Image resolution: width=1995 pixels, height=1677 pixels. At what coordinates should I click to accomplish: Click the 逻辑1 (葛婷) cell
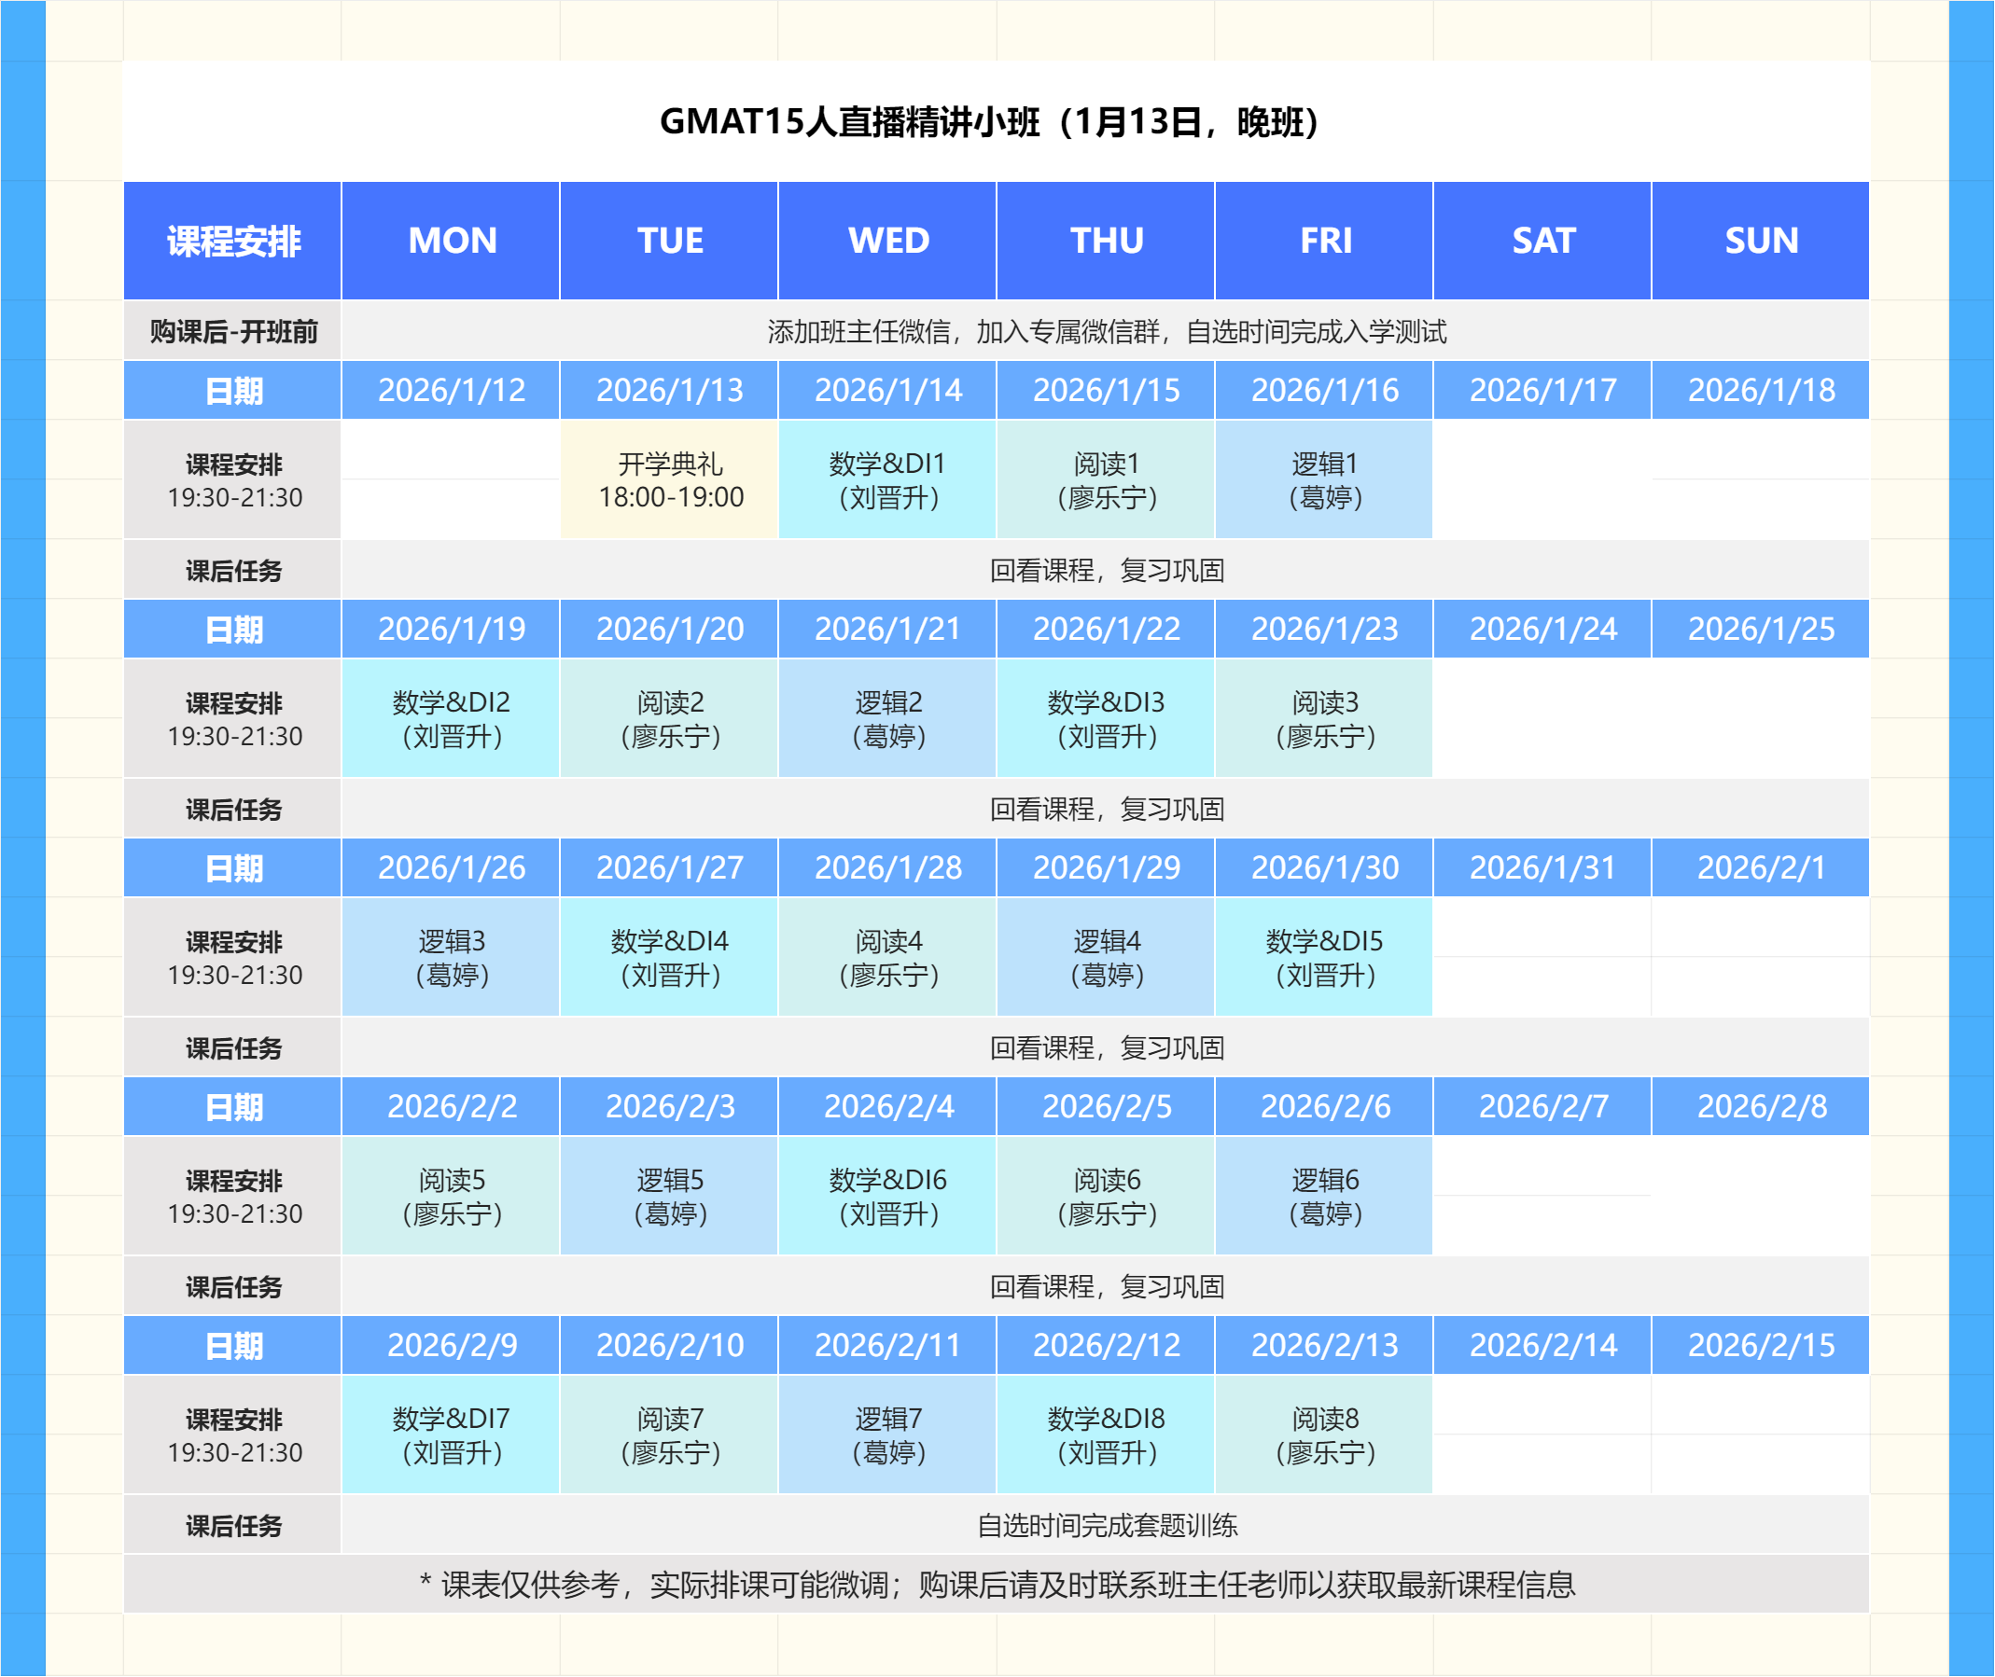click(x=1324, y=480)
